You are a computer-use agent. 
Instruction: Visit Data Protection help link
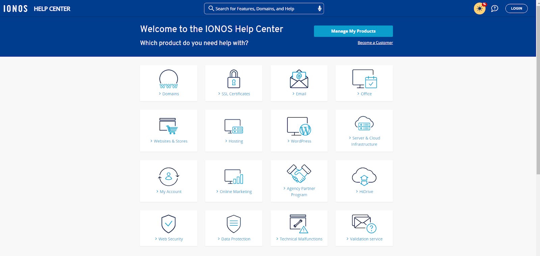[234, 239]
